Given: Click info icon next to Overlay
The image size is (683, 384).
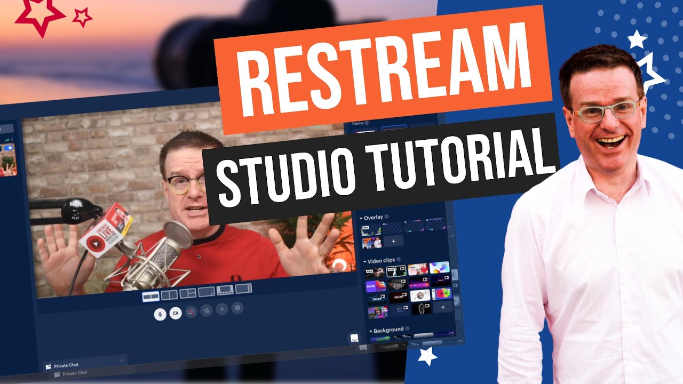Looking at the screenshot, I should [x=387, y=217].
